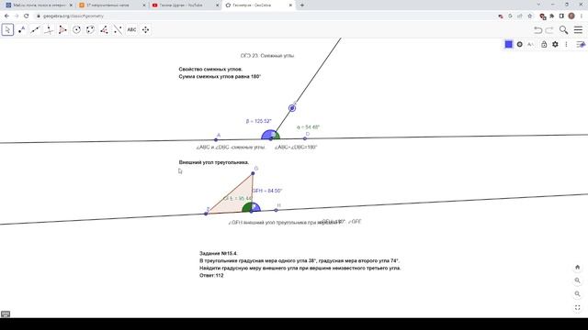The width and height of the screenshot is (588, 330).
Task: Select the ABC Text tool
Action: click(x=131, y=30)
